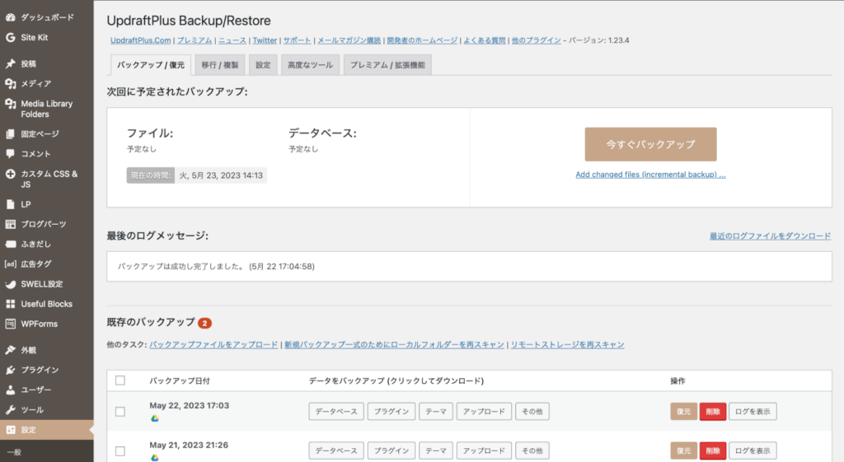Click バックアップファイルをアップロード link

(213, 344)
